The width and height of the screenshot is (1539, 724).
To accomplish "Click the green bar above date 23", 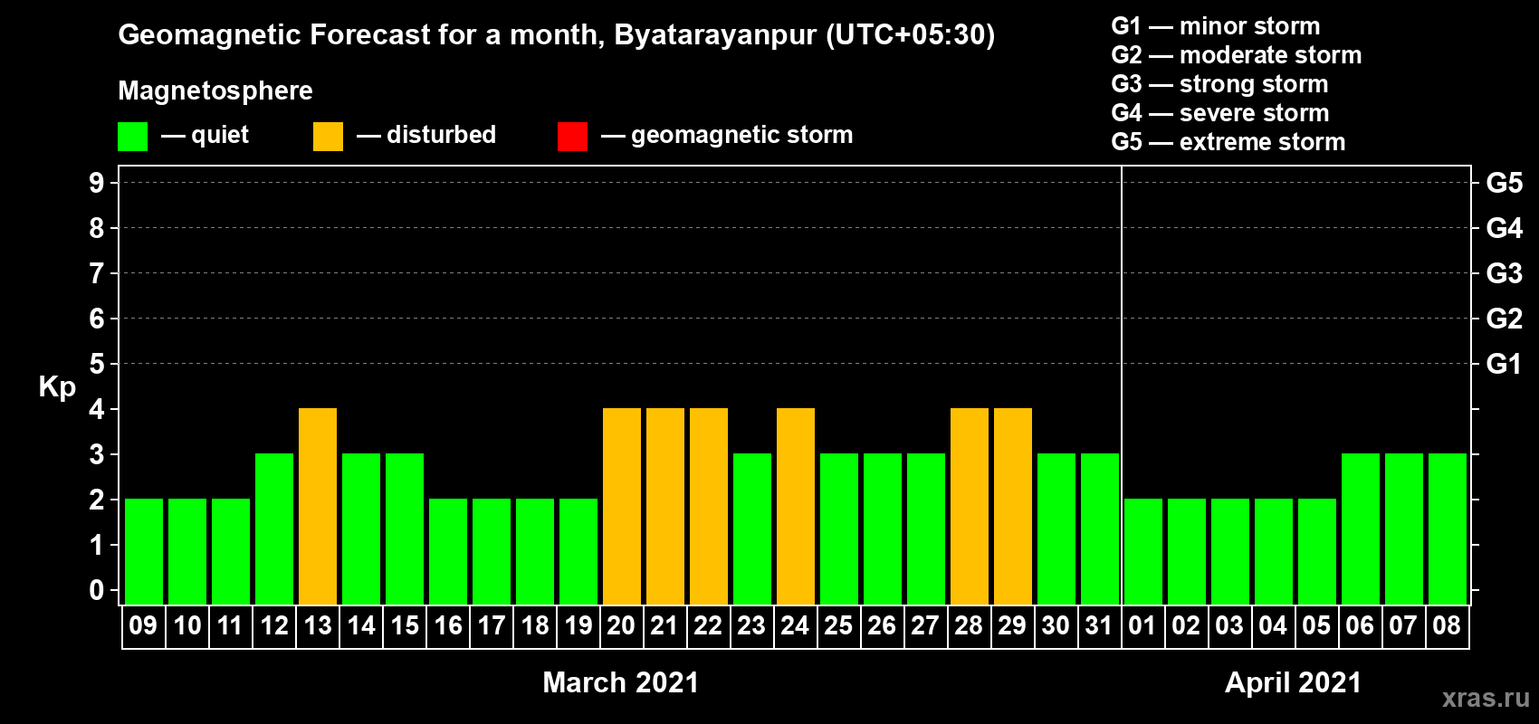I will point(752,529).
